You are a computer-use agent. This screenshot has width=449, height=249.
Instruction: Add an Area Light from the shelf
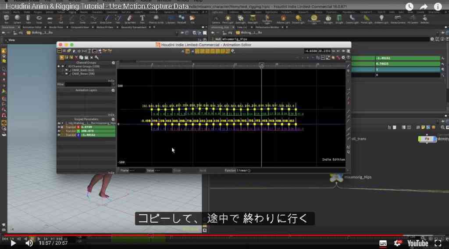coord(253,19)
